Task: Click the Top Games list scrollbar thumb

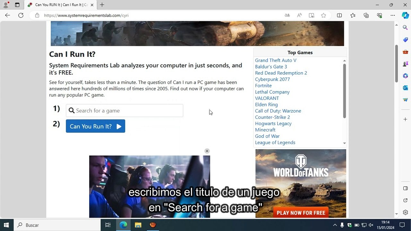Action: point(345,91)
